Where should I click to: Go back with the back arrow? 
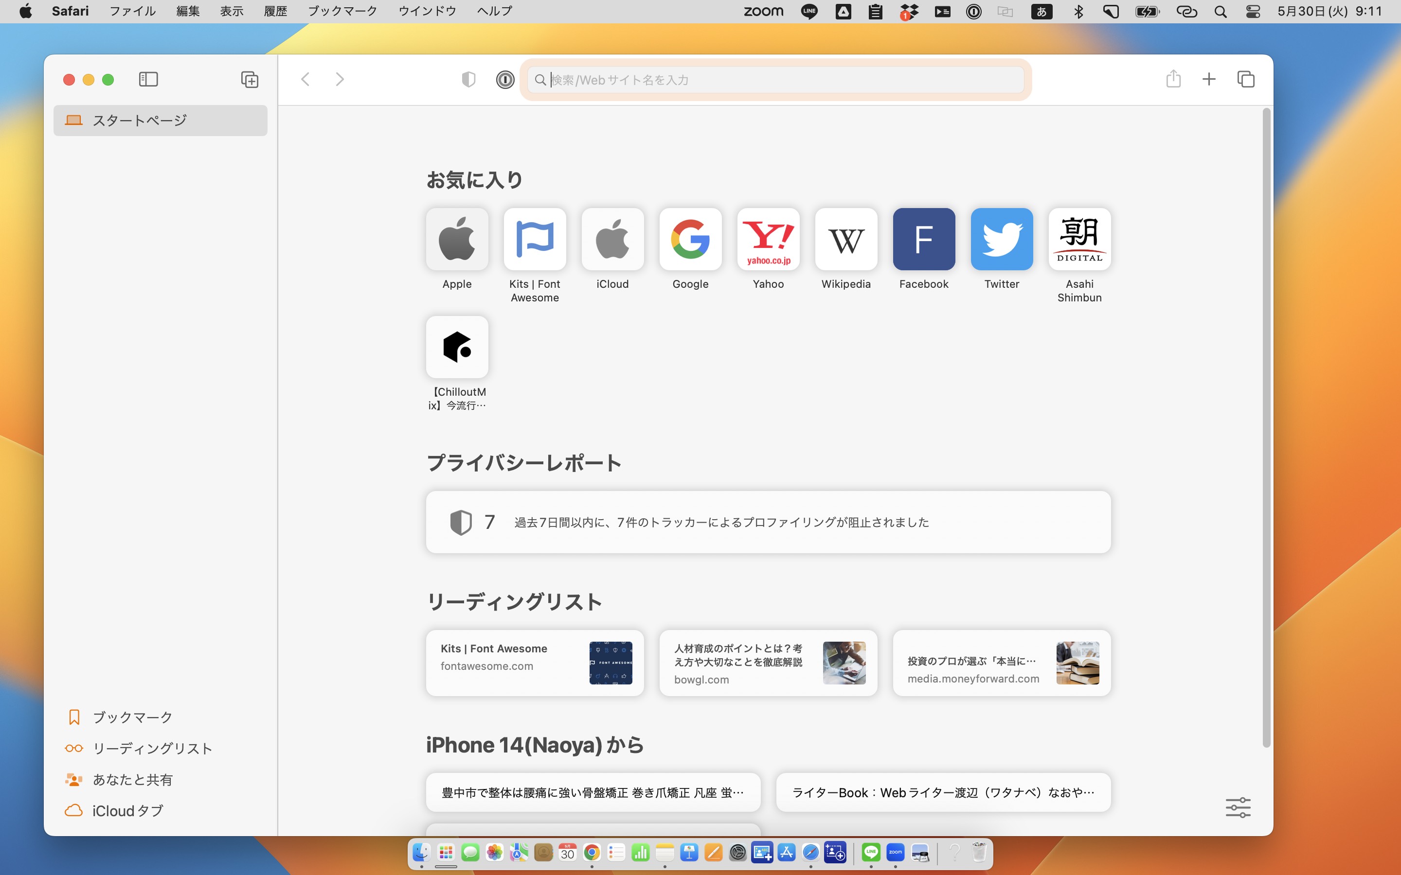point(305,79)
